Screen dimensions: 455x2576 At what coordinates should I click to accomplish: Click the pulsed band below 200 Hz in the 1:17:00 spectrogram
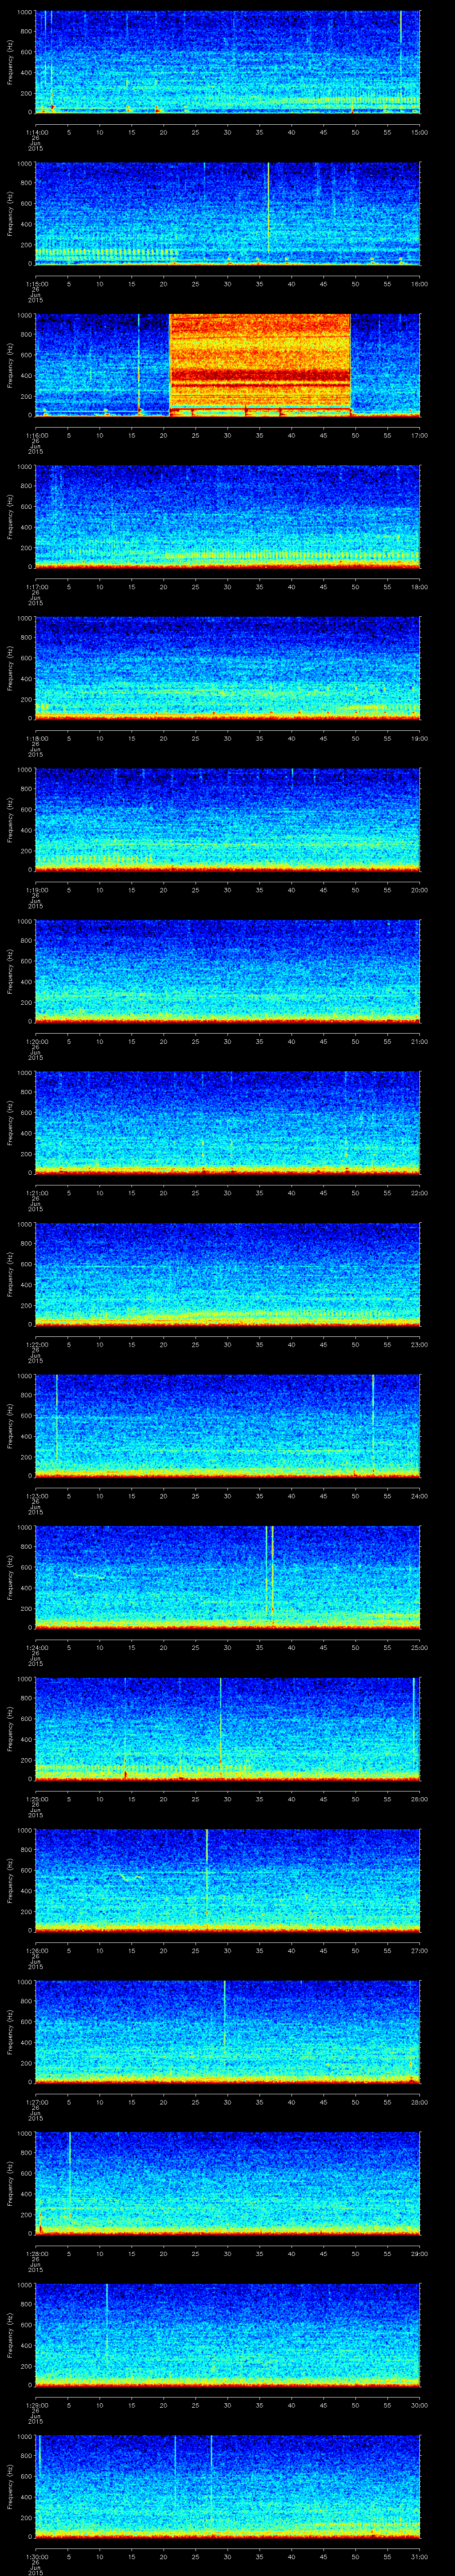[290, 554]
